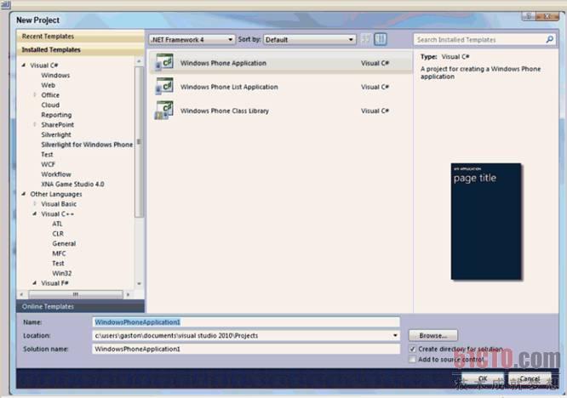Click the Cancel button
Viewport: 567px width, 398px height.
pos(530,378)
